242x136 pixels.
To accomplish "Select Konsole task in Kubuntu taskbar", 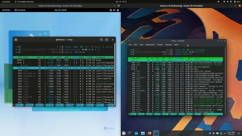I will pos(156,133).
